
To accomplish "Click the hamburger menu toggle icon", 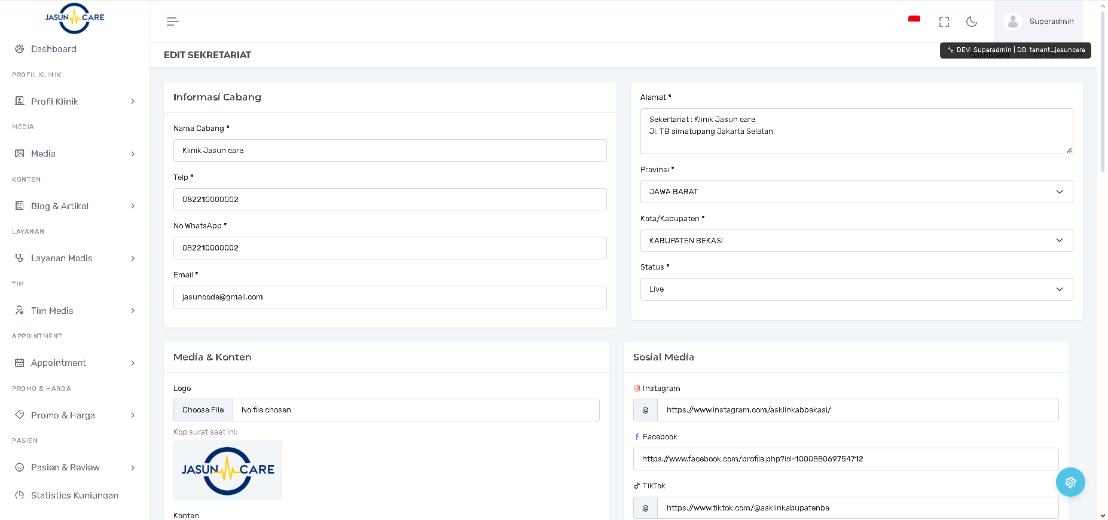I will (x=172, y=22).
